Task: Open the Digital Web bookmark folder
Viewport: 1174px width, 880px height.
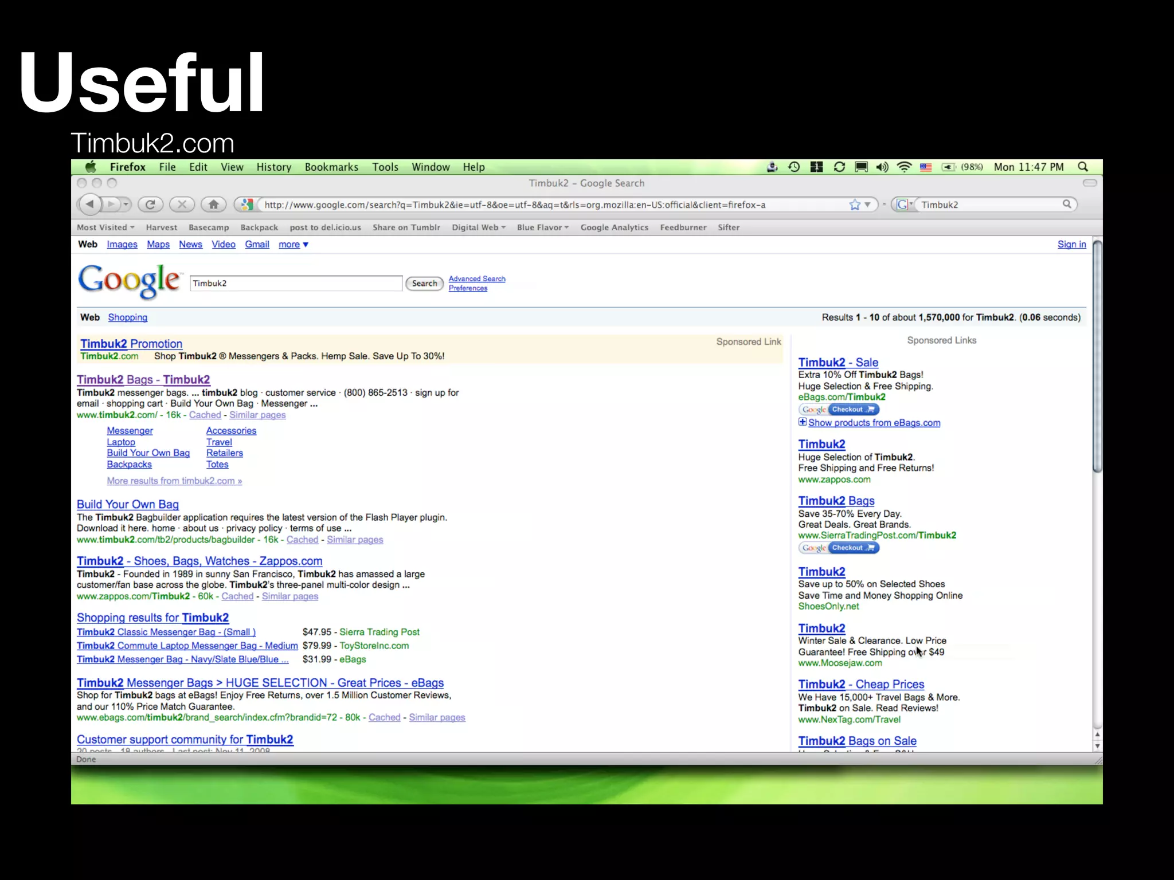Action: (478, 227)
